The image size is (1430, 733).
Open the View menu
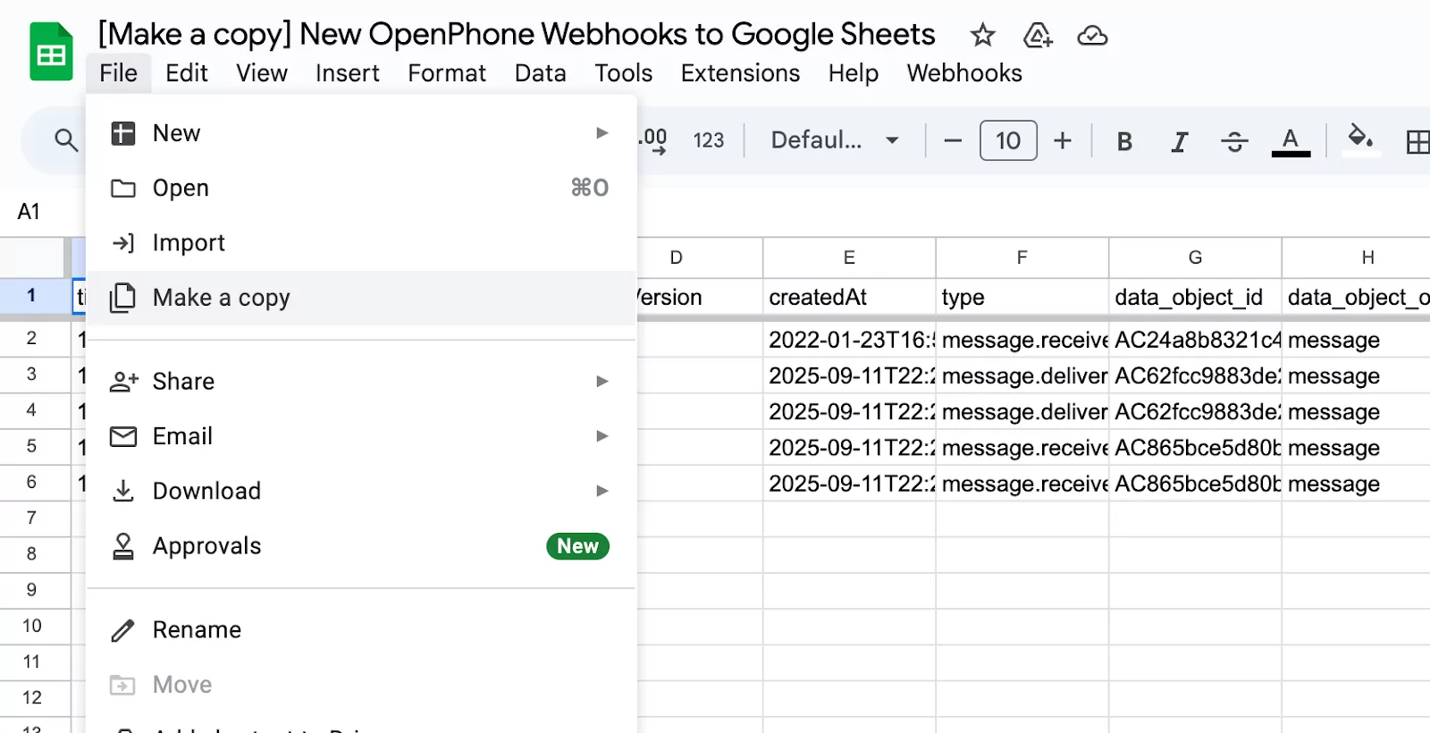pos(262,73)
